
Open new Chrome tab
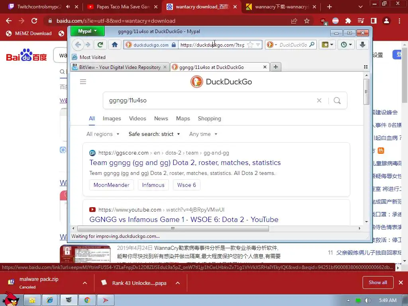coord(330,7)
